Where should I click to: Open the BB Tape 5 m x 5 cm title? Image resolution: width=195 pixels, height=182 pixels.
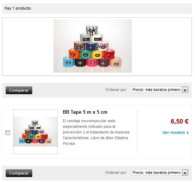point(85,112)
